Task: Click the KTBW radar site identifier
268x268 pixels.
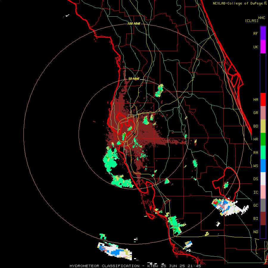Action: point(153,266)
